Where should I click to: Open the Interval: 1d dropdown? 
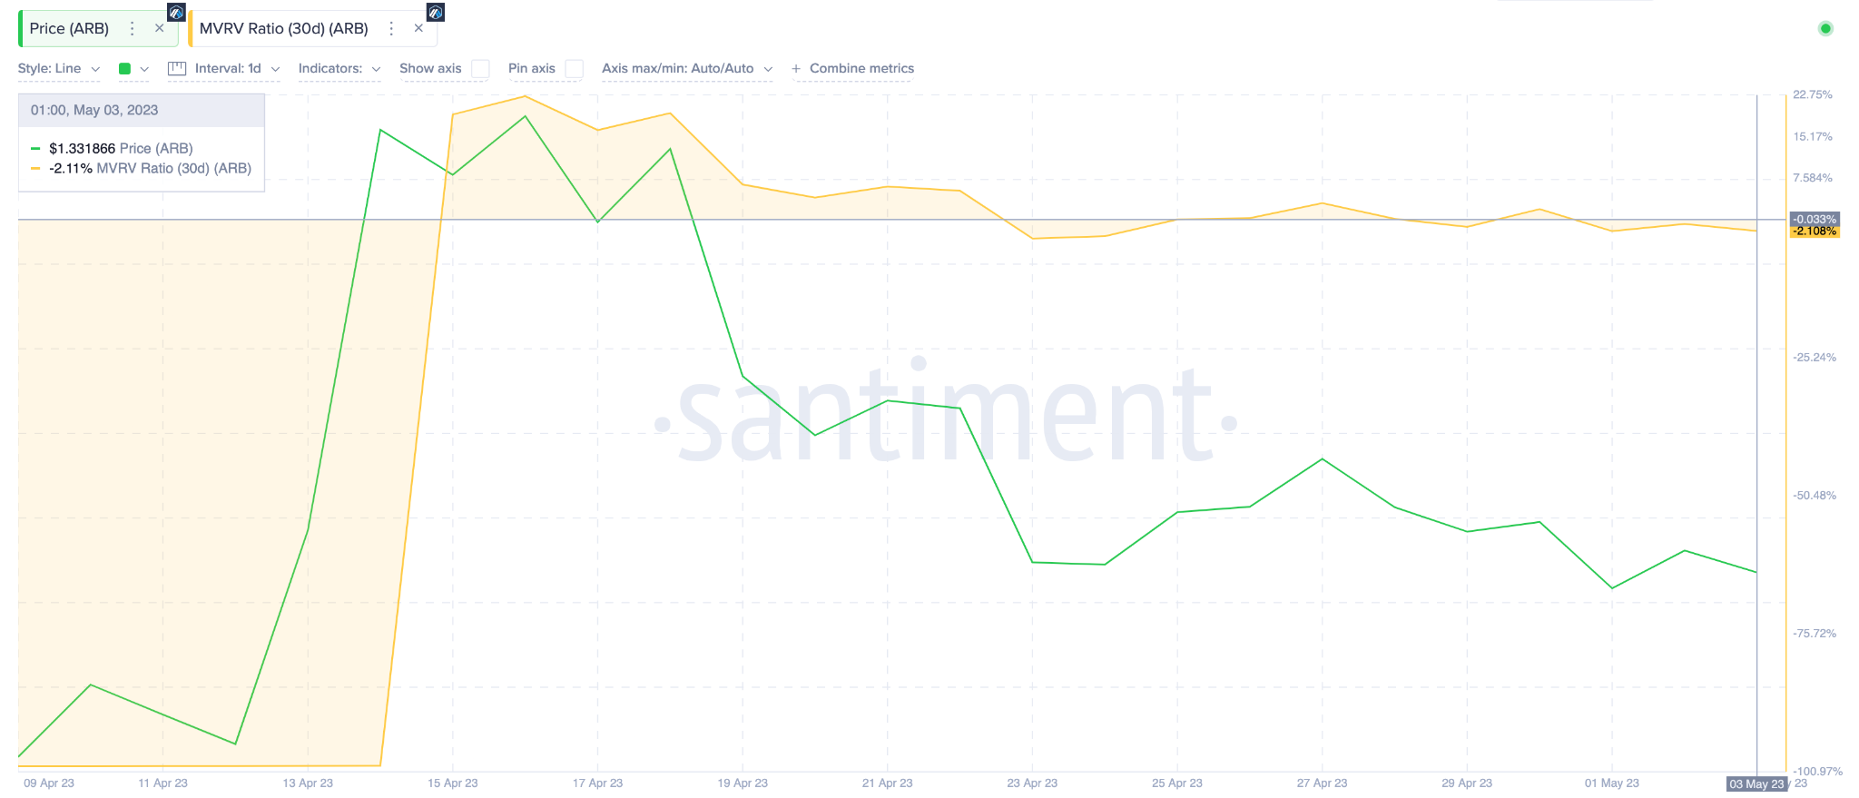coord(237,69)
